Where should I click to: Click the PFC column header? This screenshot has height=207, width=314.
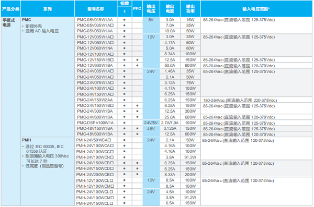coord(137,8)
